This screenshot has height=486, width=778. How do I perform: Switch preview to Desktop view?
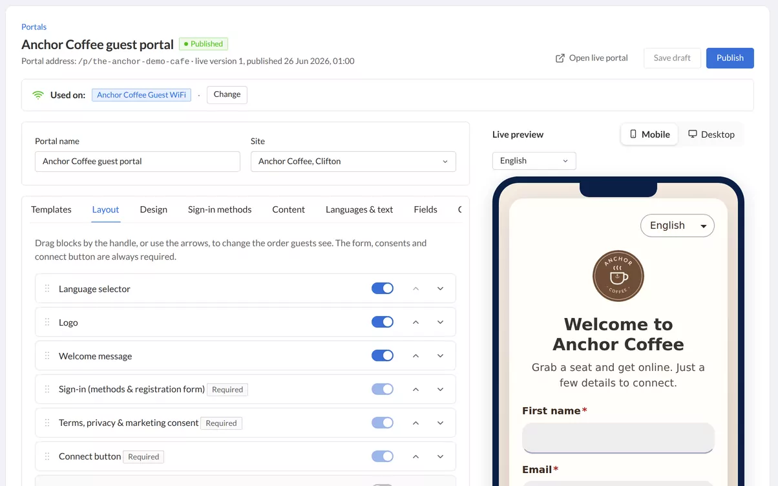(711, 134)
